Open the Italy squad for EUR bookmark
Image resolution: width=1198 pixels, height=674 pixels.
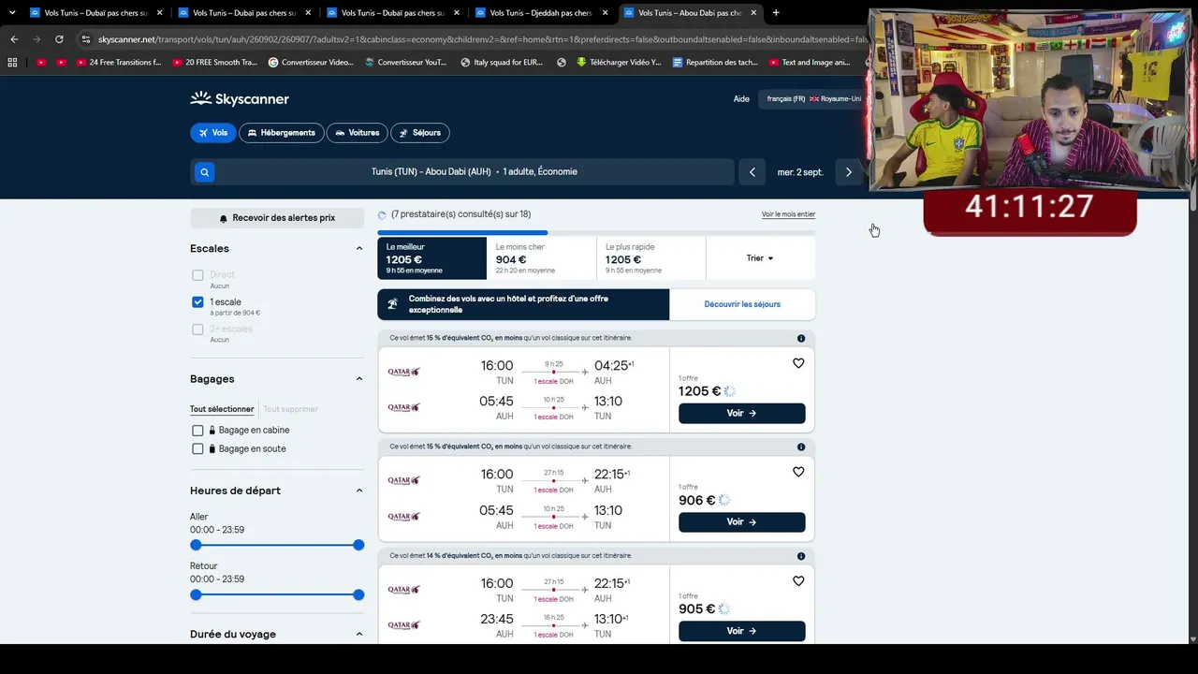pos(502,63)
